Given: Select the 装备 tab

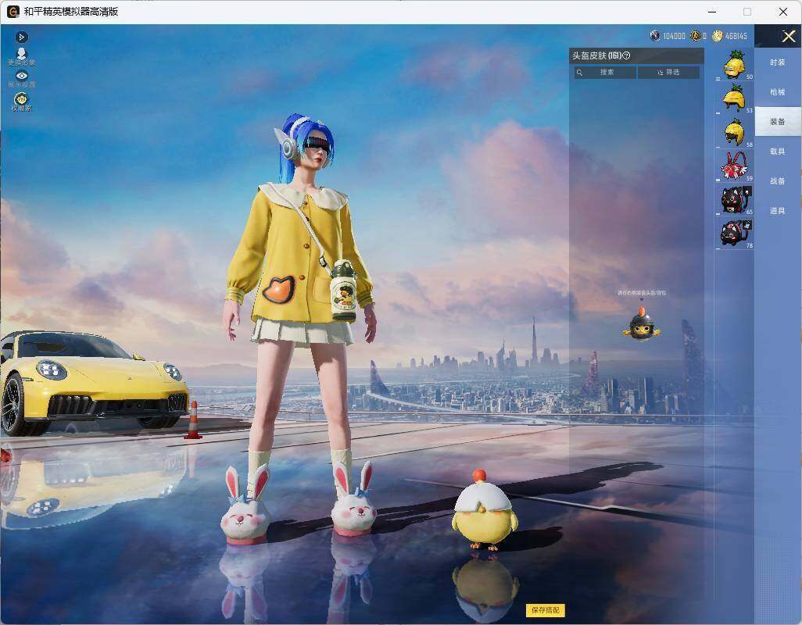Looking at the screenshot, I should pyautogui.click(x=778, y=122).
